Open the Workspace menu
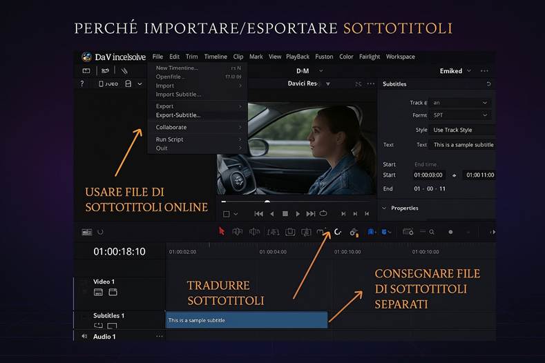The height and width of the screenshot is (363, 545). pos(401,57)
